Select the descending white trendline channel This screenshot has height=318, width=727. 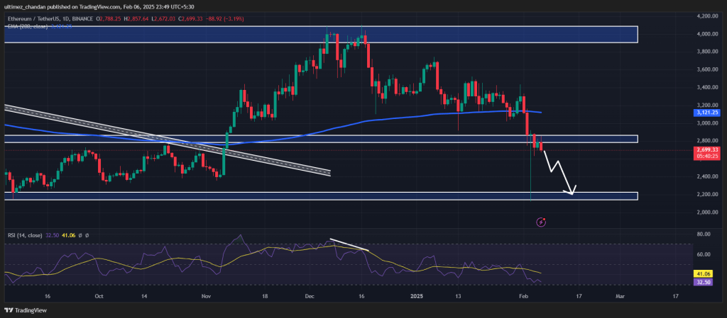tap(167, 140)
